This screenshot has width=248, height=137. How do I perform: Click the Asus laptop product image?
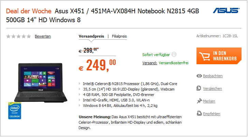41,83
